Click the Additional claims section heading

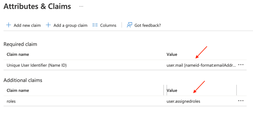pos(23,80)
